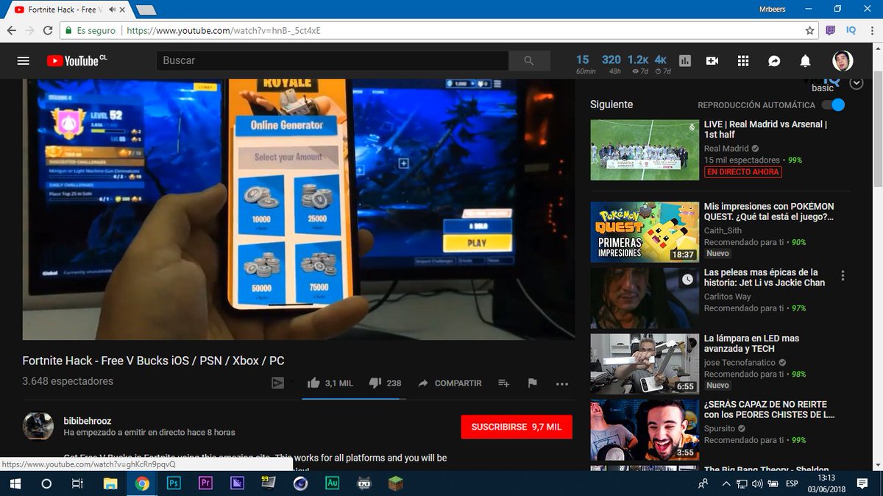
Task: Open the LED lamp video thumbnail
Action: click(645, 364)
